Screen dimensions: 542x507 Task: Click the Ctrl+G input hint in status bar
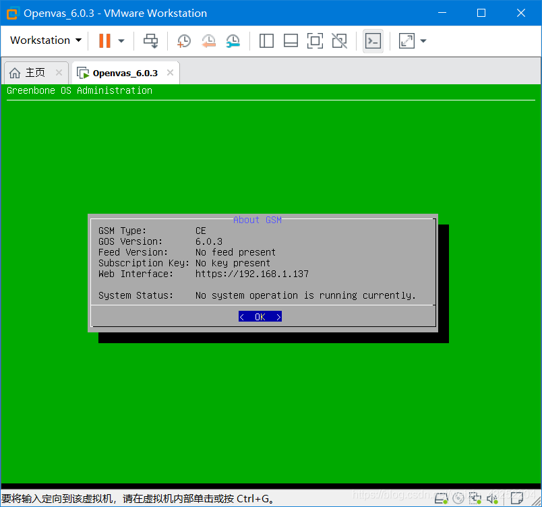point(138,499)
